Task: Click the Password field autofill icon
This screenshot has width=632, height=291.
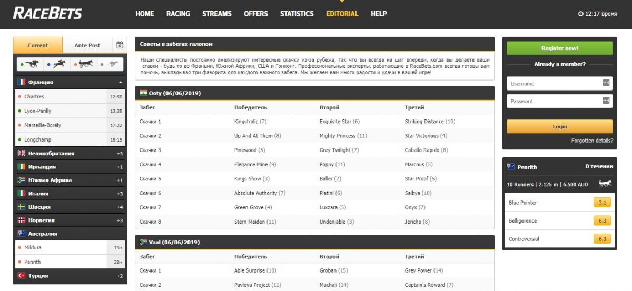Action: tap(606, 101)
